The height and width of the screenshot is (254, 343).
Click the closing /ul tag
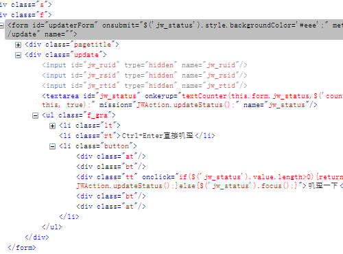point(52,227)
